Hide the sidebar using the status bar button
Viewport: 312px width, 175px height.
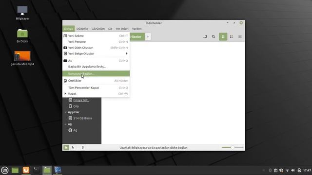[82, 147]
